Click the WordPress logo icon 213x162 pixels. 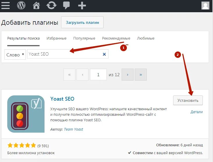tap(21, 6)
